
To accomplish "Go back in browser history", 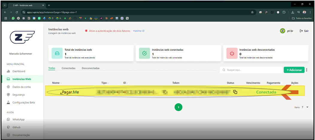I will pos(5,12).
